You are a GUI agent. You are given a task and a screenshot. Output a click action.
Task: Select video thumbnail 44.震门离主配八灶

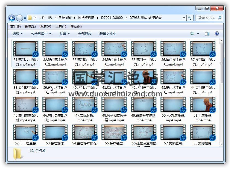[203, 77]
